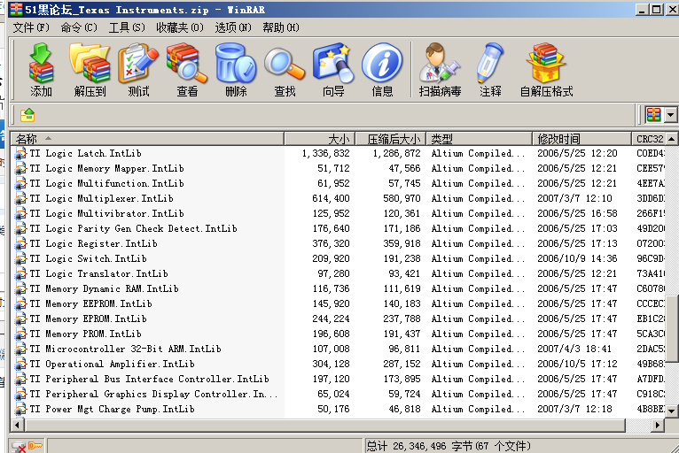Show archive Info (信息) icon
The image size is (679, 453).
pos(382,69)
